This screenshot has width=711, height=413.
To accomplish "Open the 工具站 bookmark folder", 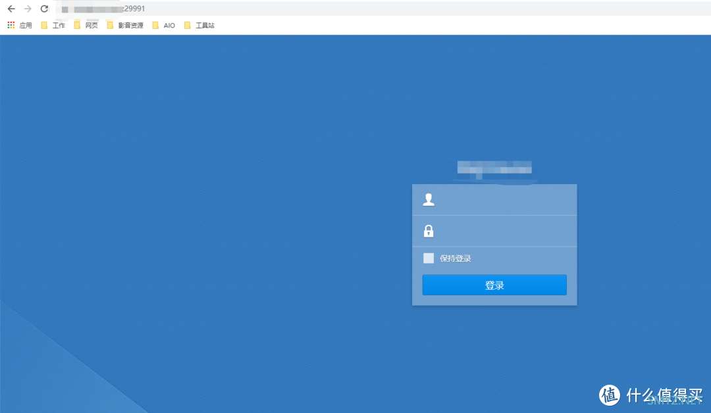I will (x=199, y=26).
